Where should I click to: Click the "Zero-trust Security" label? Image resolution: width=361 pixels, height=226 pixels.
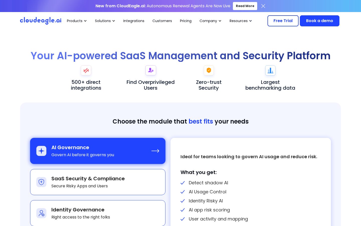209,85
